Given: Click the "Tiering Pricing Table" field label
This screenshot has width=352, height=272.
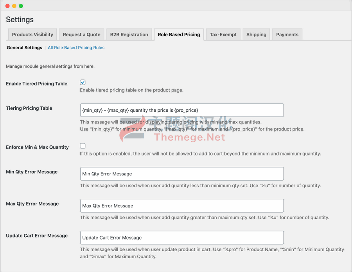Looking at the screenshot, I should coord(29,108).
